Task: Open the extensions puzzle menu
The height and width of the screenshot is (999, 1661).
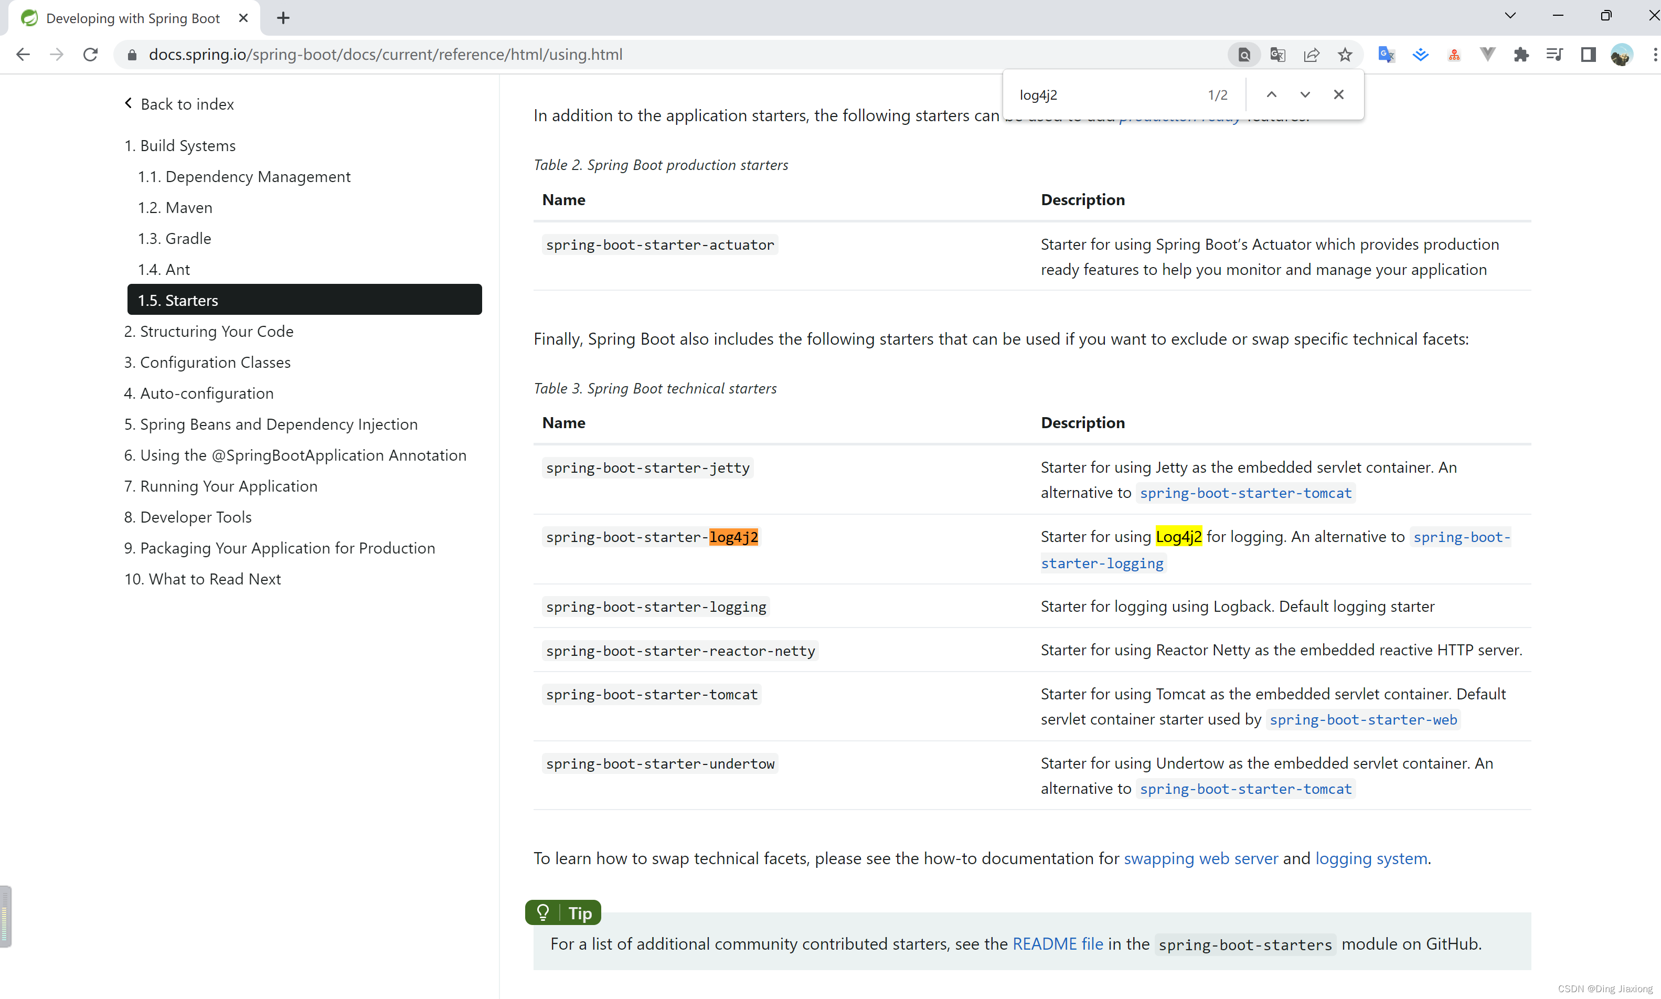Action: [x=1521, y=55]
